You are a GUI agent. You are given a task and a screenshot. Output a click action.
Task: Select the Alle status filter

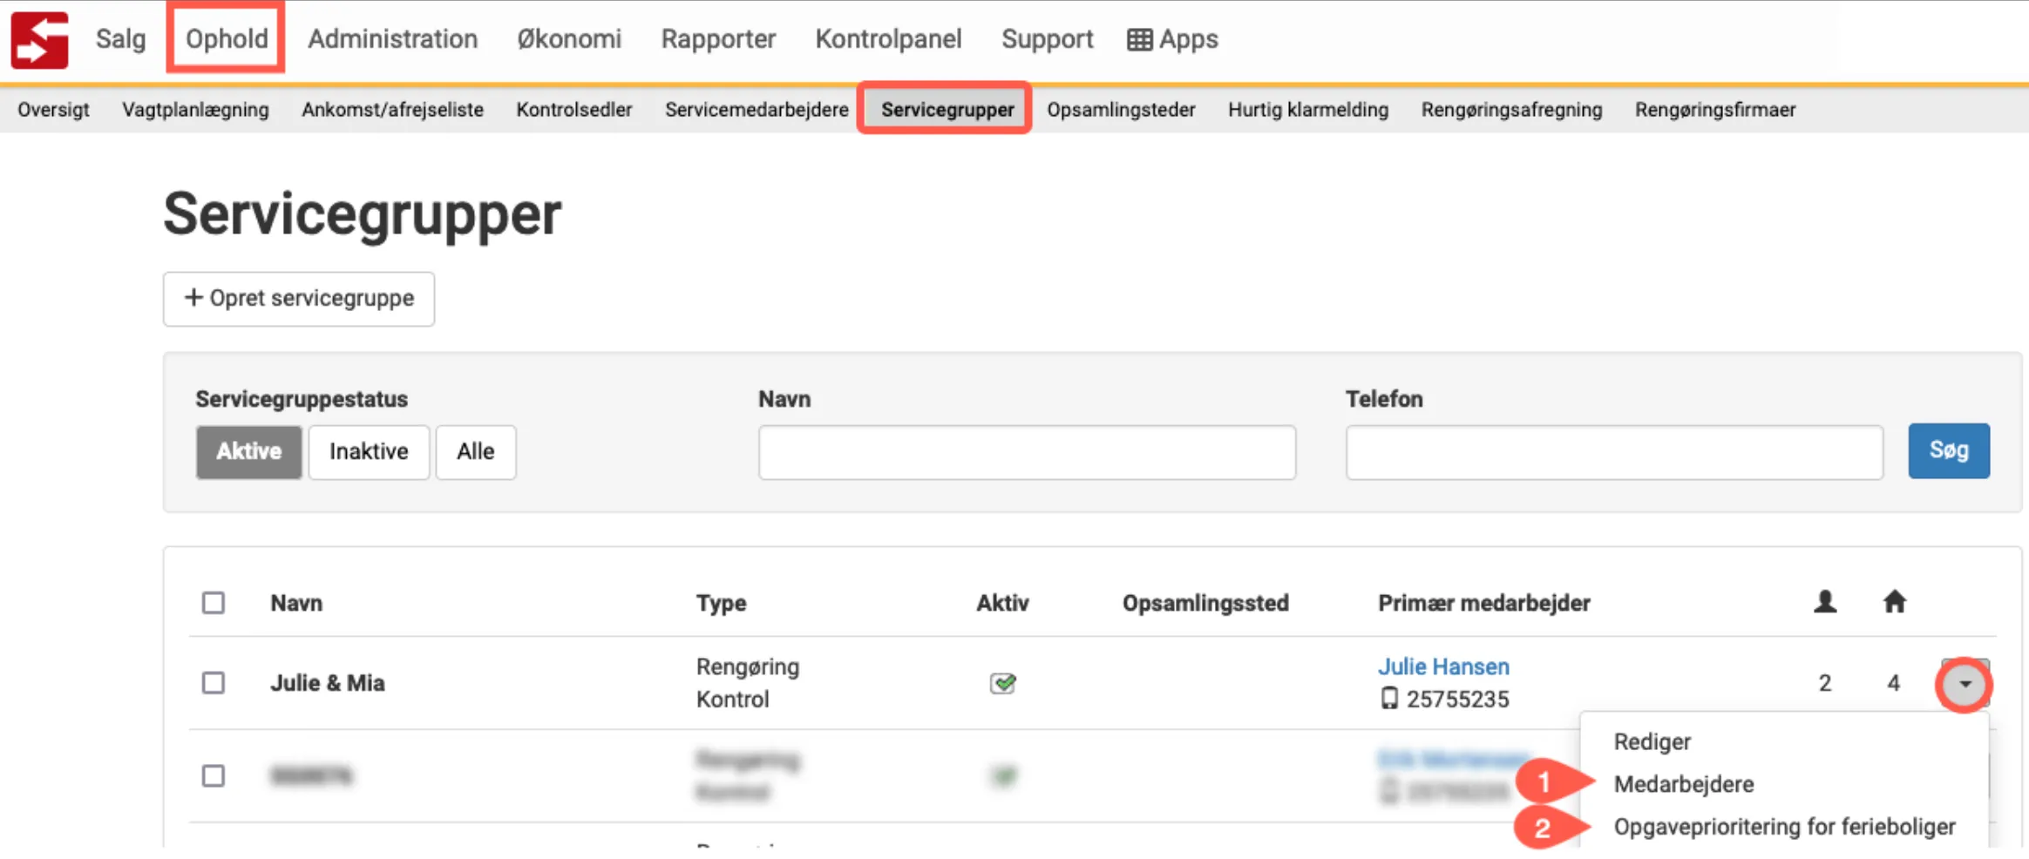[x=476, y=451]
